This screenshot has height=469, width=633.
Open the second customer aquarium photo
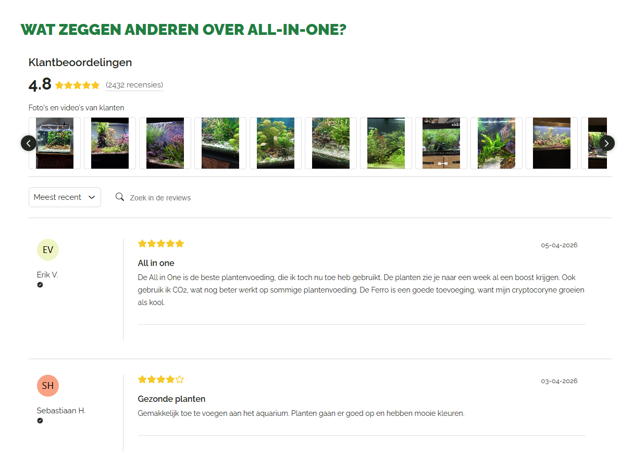[x=110, y=143]
